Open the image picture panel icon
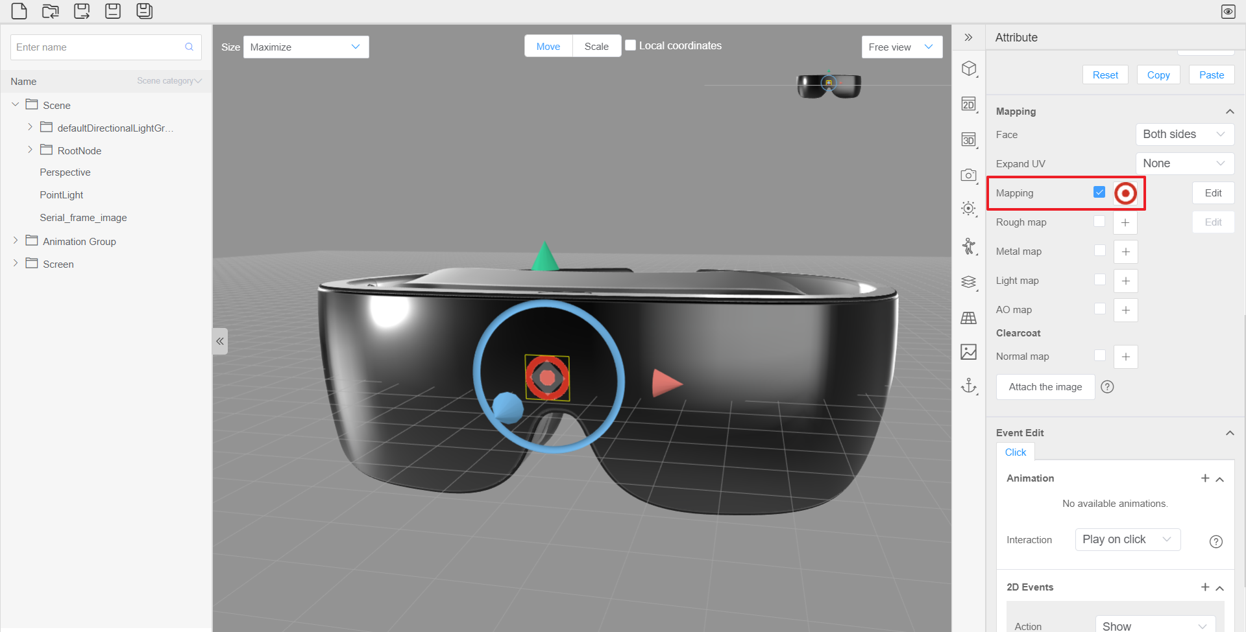The width and height of the screenshot is (1246, 632). (969, 352)
